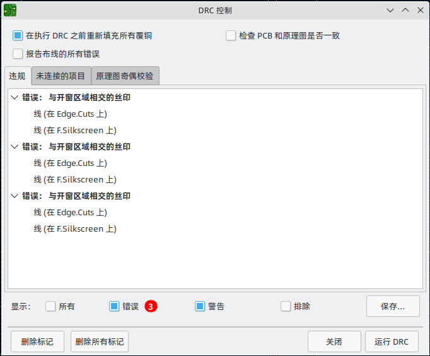Select first 线 (在 Edge.Cuts 上) item
430x356 pixels.
coord(70,114)
